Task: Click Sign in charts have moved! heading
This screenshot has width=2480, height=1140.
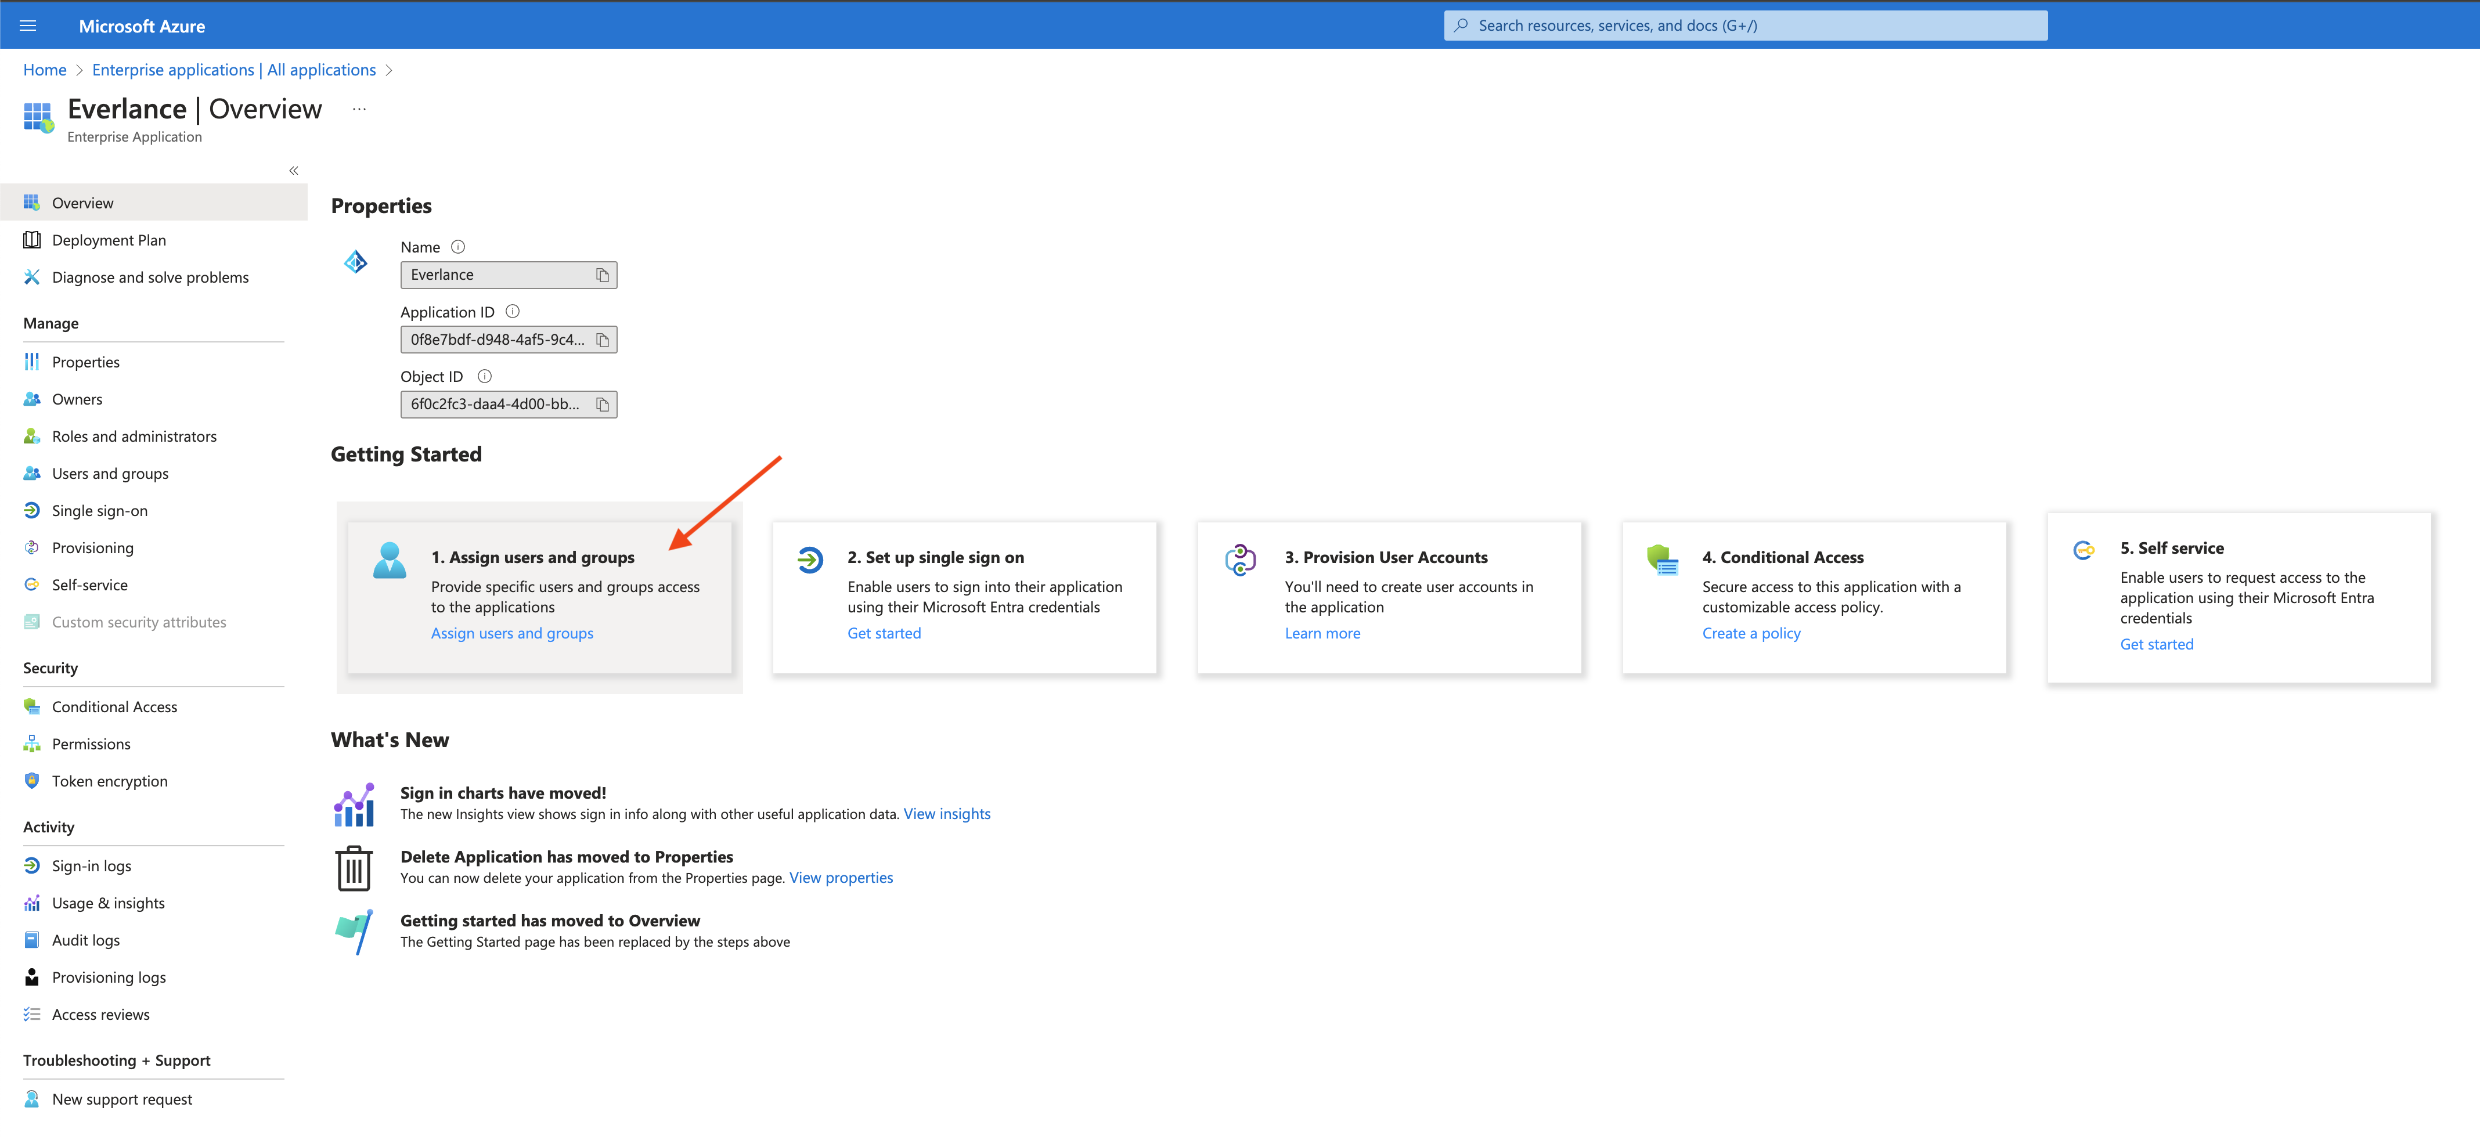Action: coord(503,793)
